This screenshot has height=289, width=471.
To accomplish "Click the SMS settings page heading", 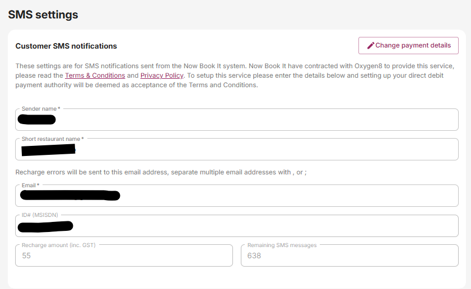I will (x=43, y=15).
